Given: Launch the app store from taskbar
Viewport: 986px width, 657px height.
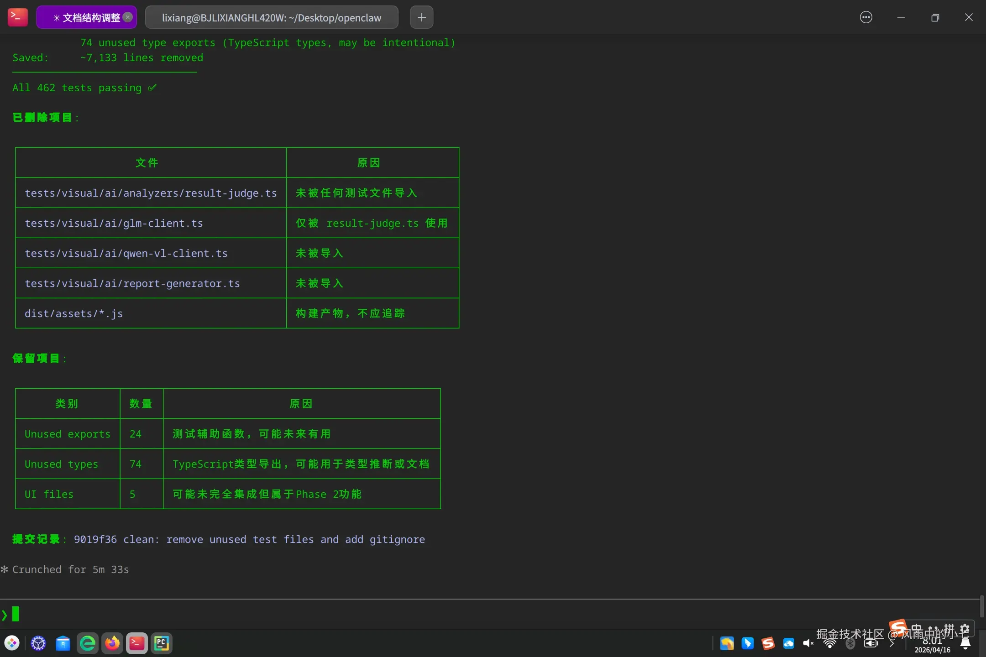Looking at the screenshot, I should pos(63,643).
